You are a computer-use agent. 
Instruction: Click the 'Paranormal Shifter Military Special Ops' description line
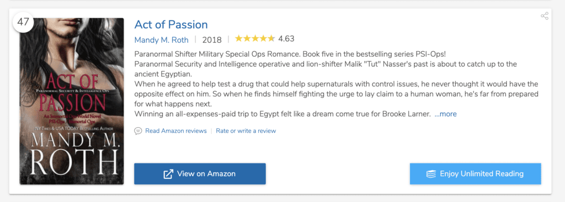click(290, 54)
